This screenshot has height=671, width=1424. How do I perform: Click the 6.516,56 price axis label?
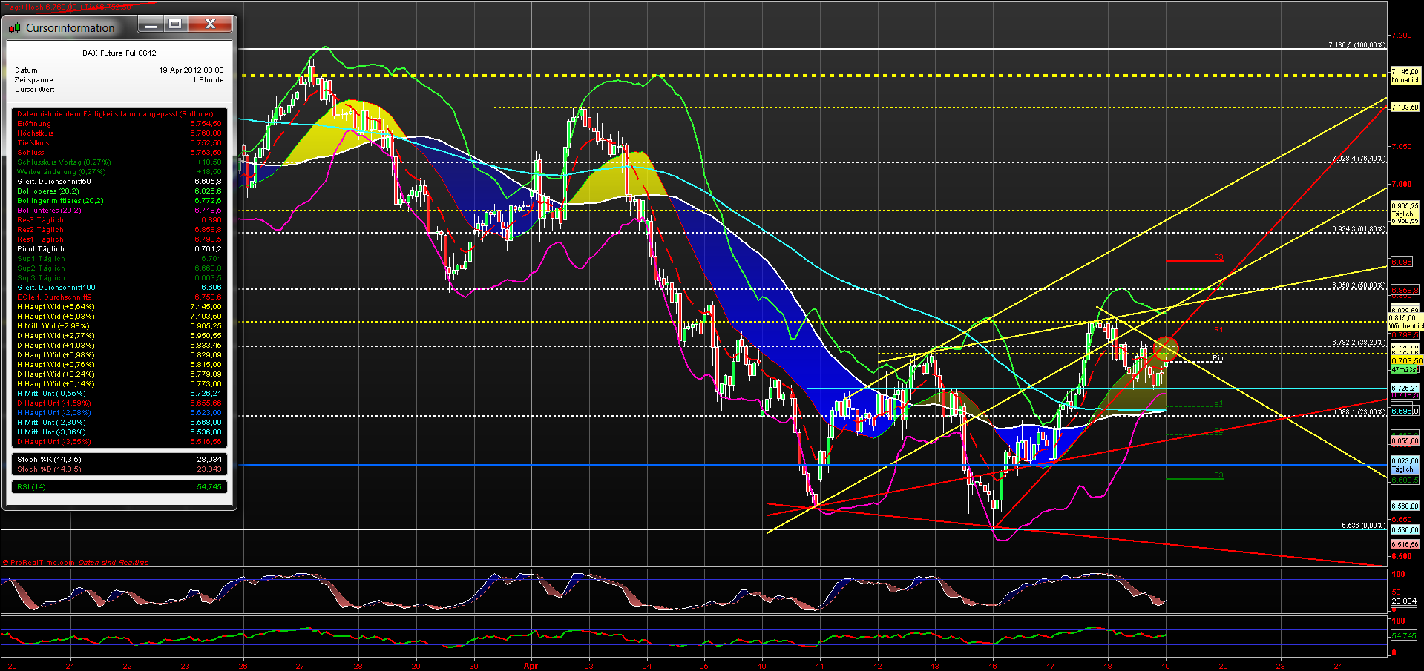[1405, 545]
